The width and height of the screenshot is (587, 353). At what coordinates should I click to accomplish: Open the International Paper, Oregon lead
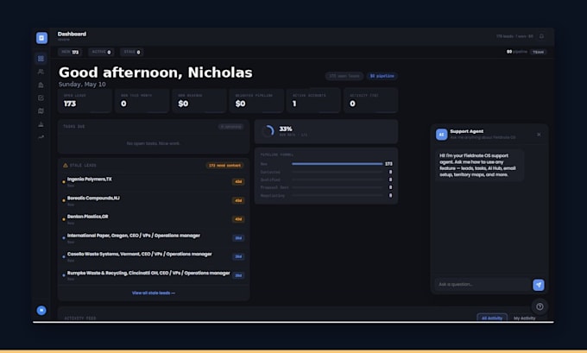[154, 238]
